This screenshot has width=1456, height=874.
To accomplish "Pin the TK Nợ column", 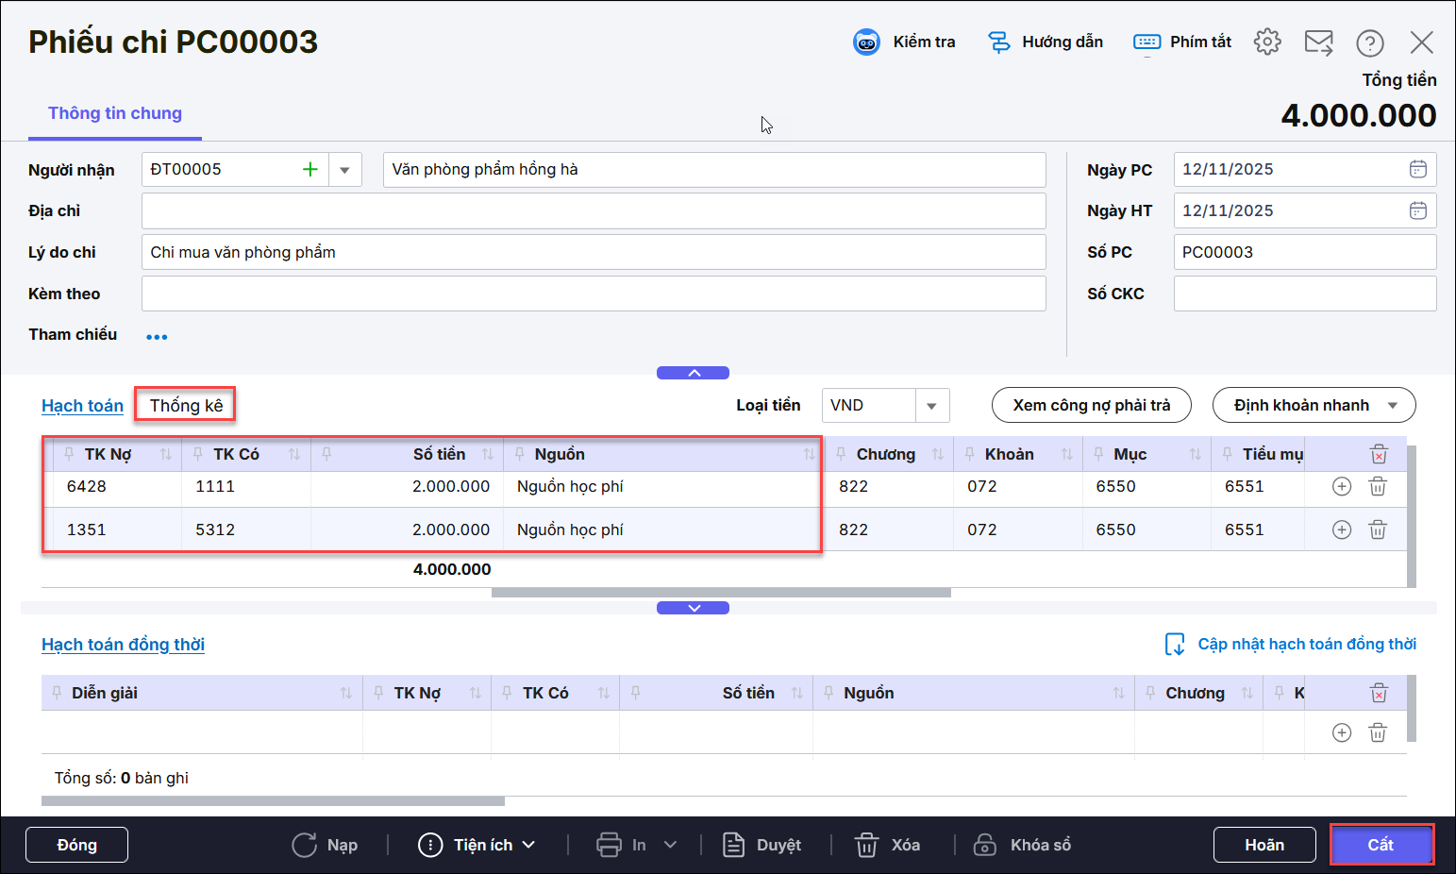I will click(x=69, y=454).
